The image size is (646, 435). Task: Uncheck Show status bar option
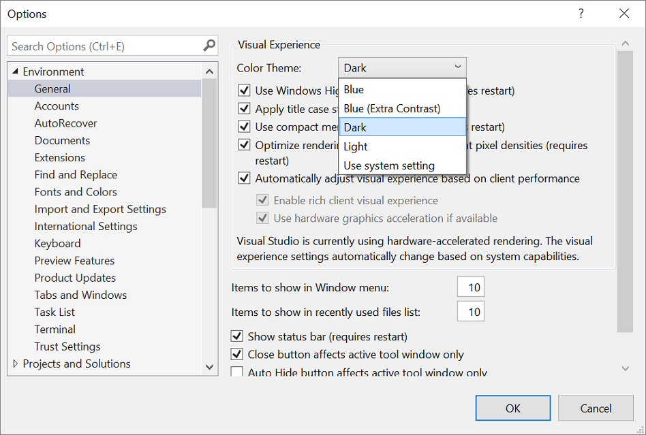point(237,336)
